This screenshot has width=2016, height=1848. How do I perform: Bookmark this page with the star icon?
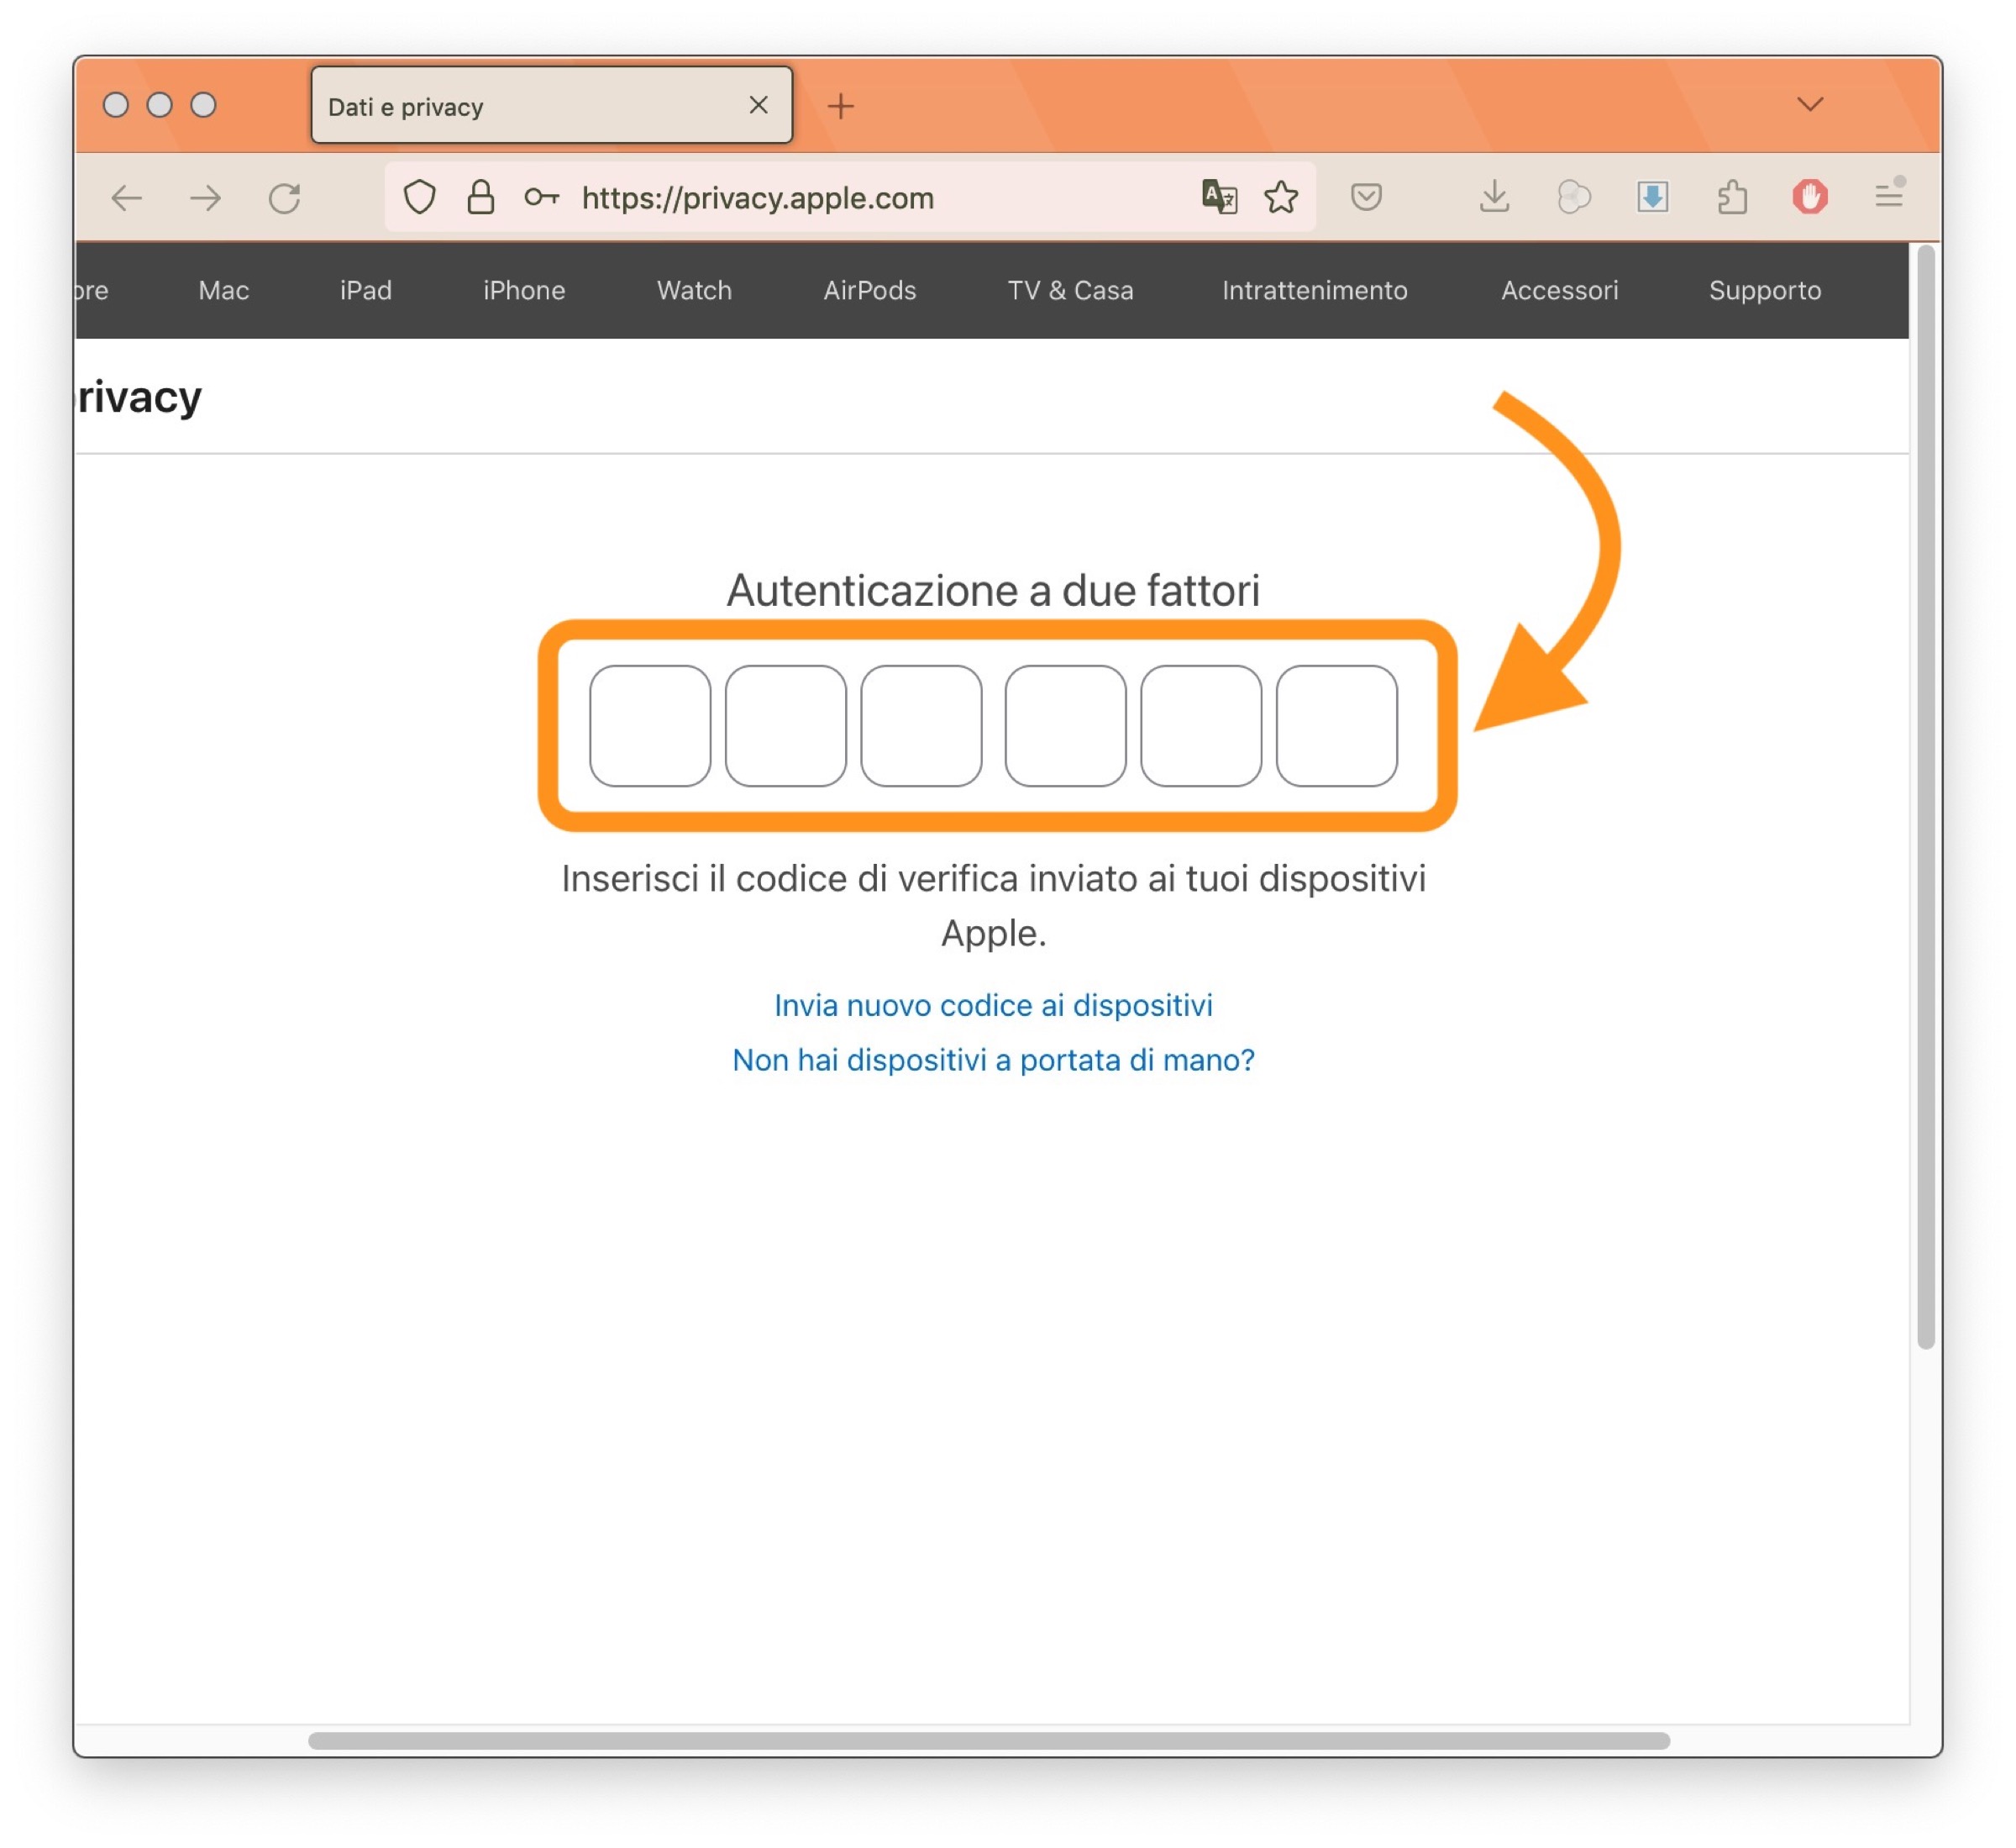tap(1281, 197)
